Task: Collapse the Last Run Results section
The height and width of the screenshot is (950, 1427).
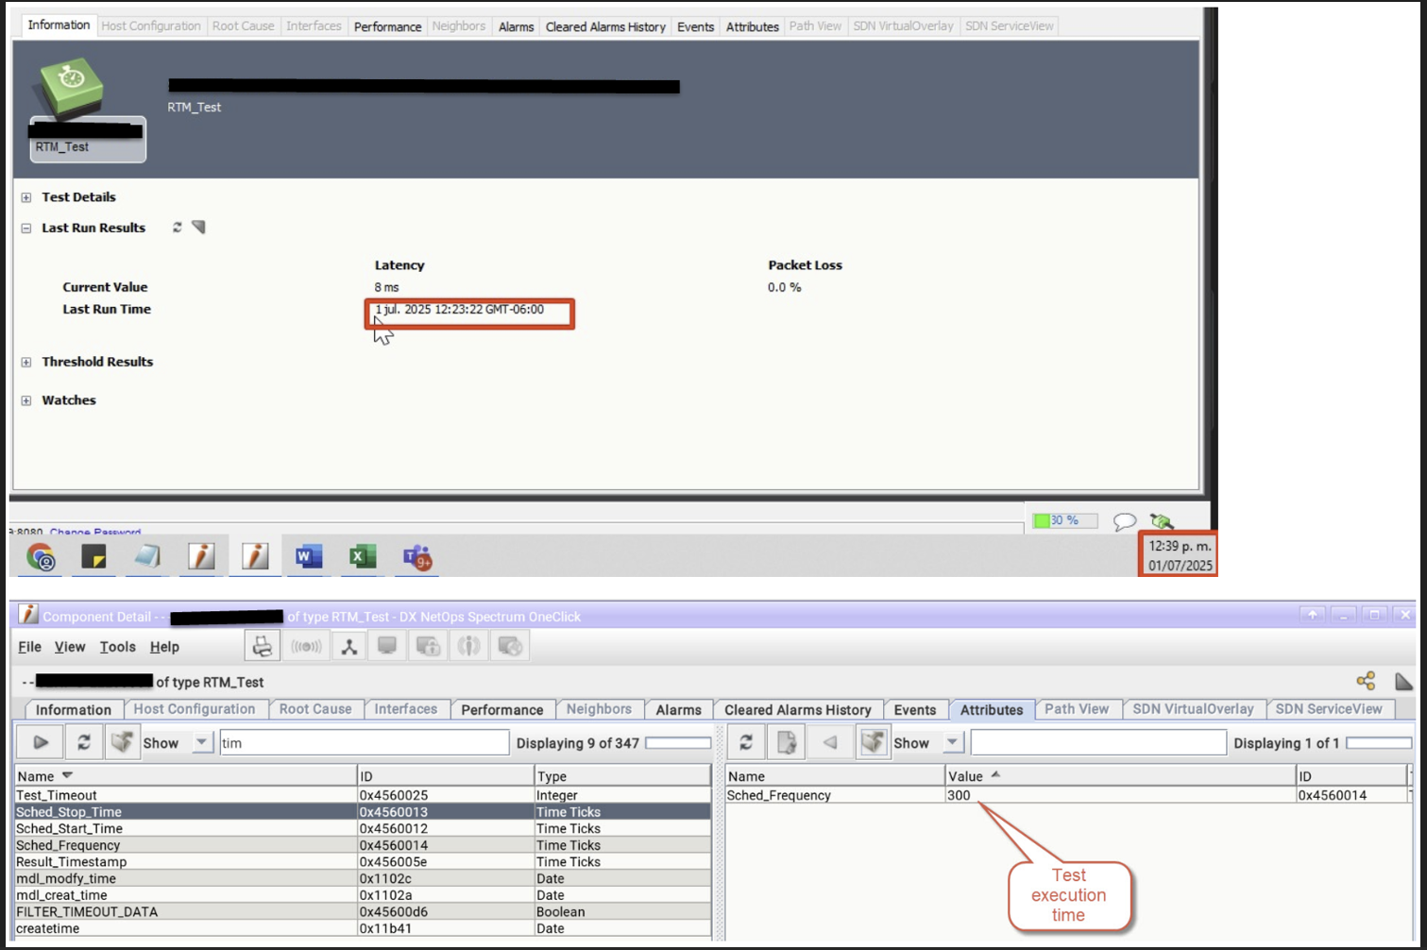Action: coord(26,229)
